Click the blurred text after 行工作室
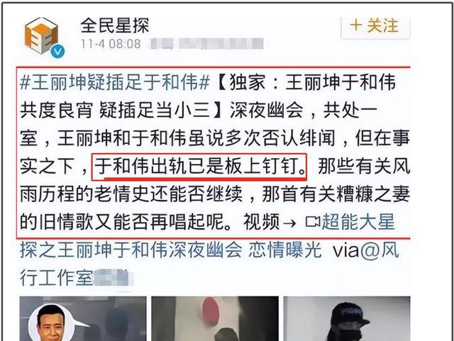Screen dimensions: 454x341 (113, 278)
